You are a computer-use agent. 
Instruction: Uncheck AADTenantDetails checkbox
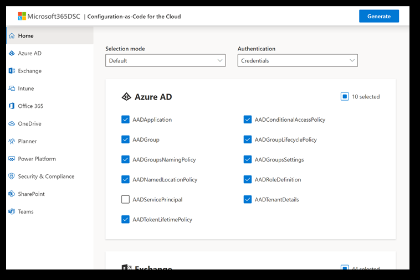[x=248, y=200]
